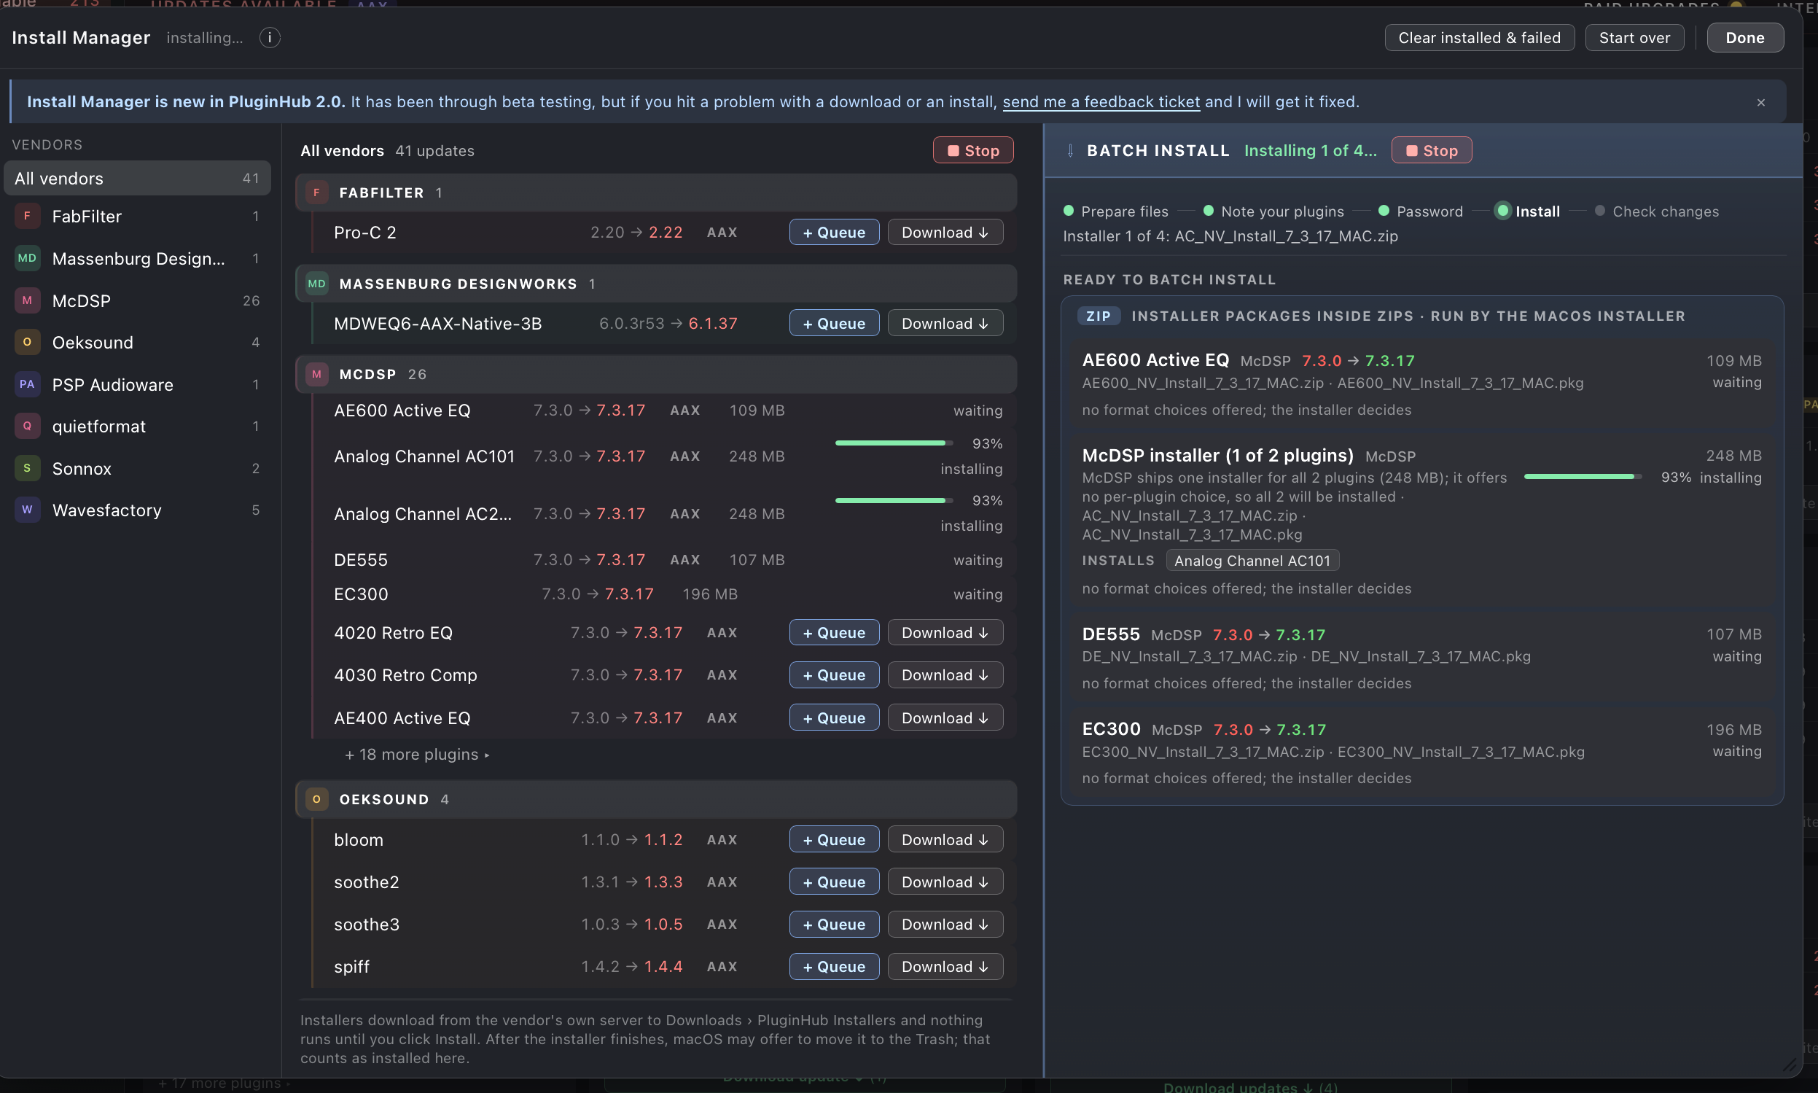Click the Wavesfactory vendor badge icon

click(27, 510)
